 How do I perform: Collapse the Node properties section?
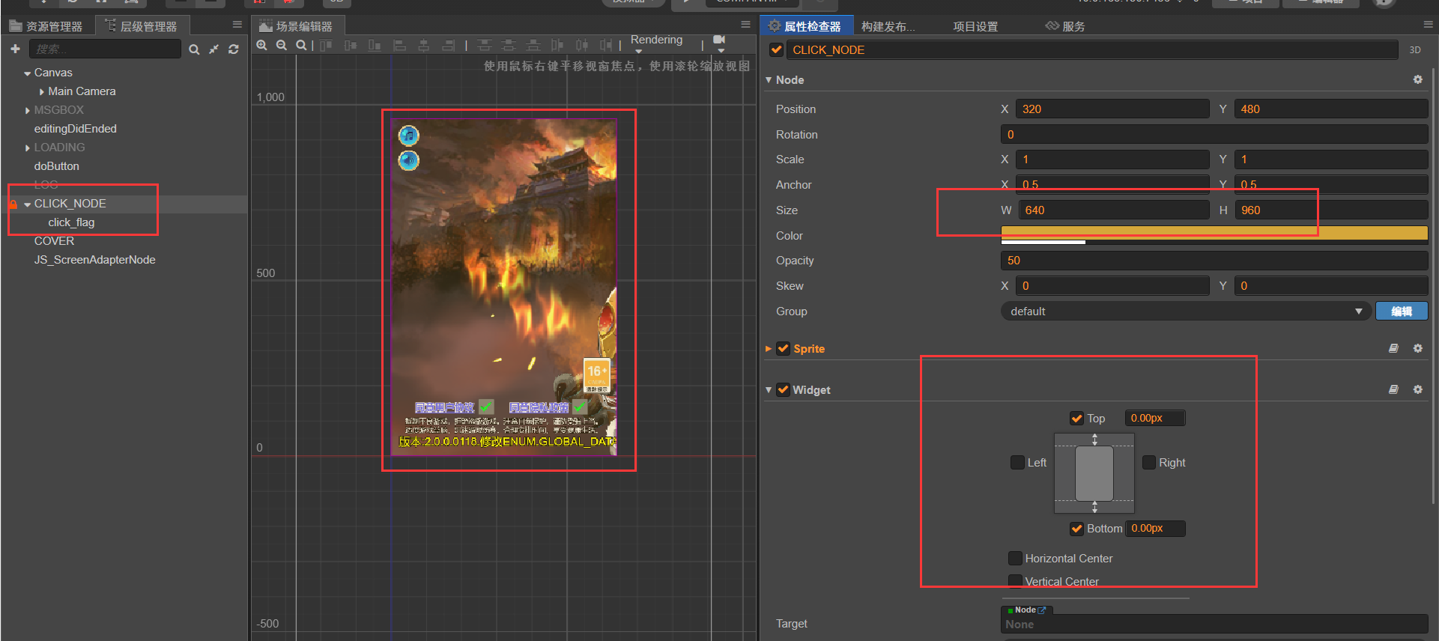(x=769, y=79)
